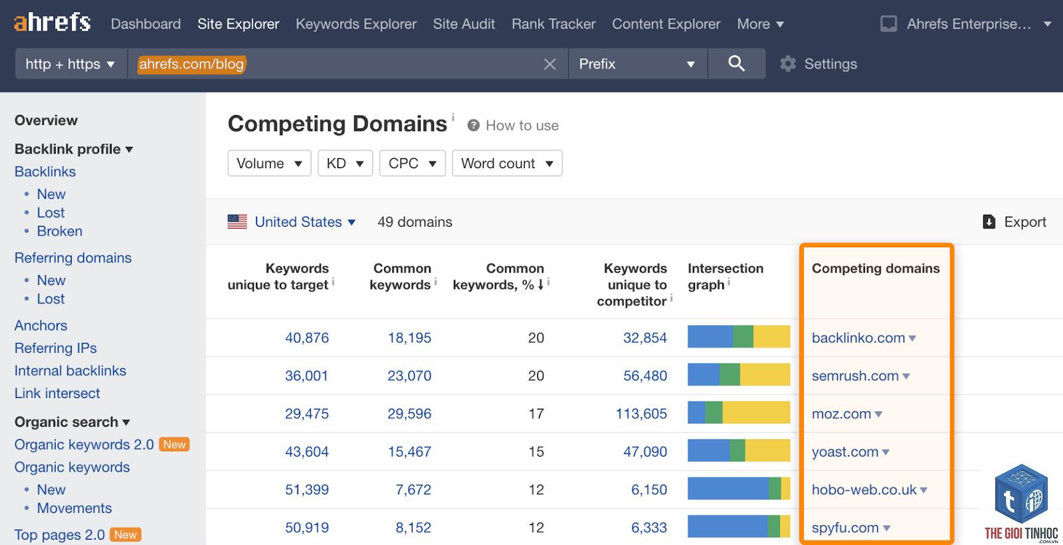Image resolution: width=1063 pixels, height=545 pixels.
Task: Open Lost backlinks link under Backlinks
Action: point(50,213)
